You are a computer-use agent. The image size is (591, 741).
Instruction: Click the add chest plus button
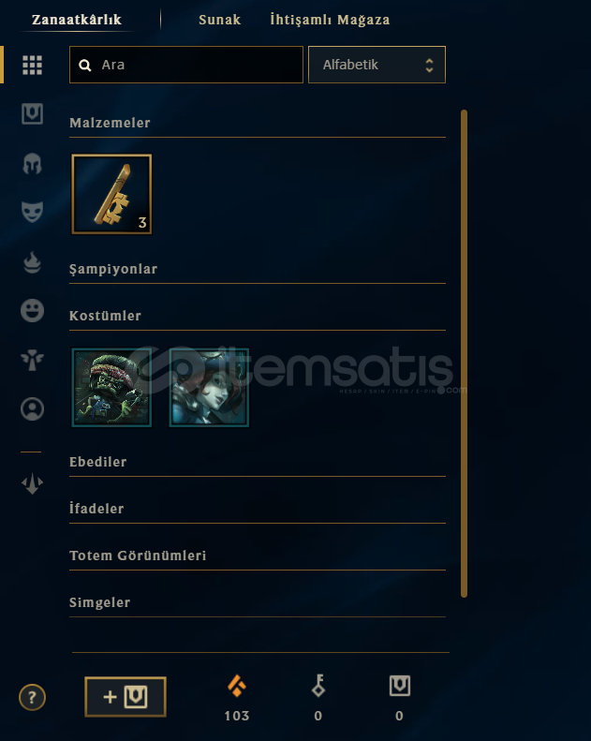(x=126, y=697)
